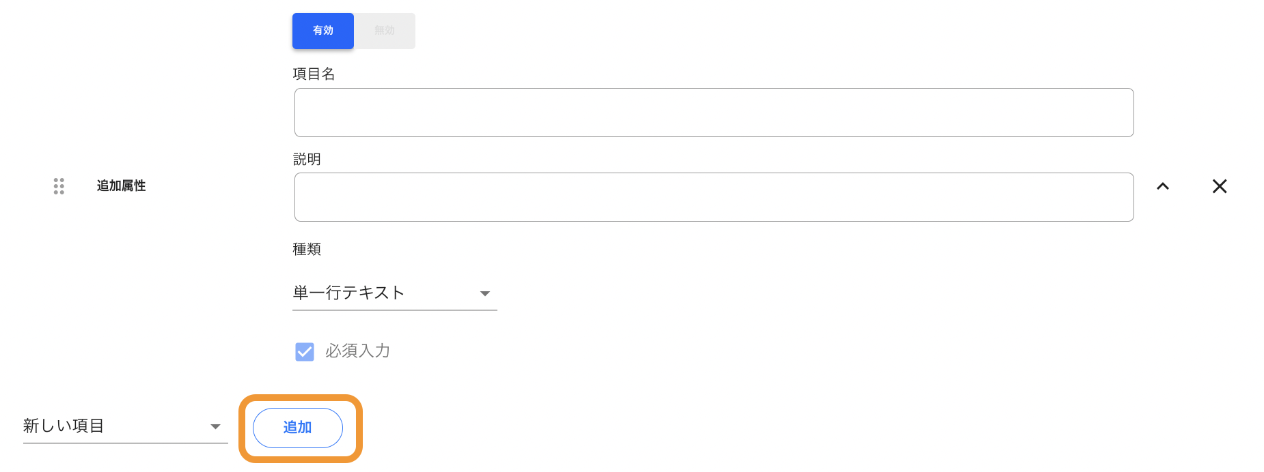1264x472 pixels.
Task: Click the 項目名 field label
Action: [x=314, y=74]
